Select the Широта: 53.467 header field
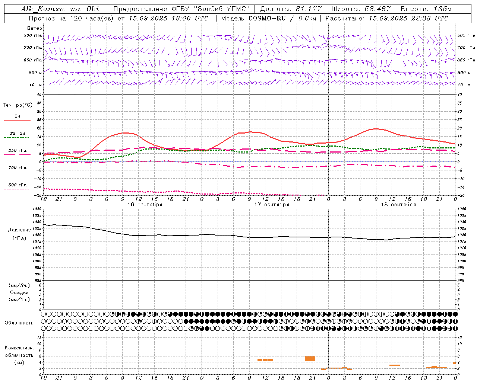This screenshot has height=381, width=477. point(361,9)
